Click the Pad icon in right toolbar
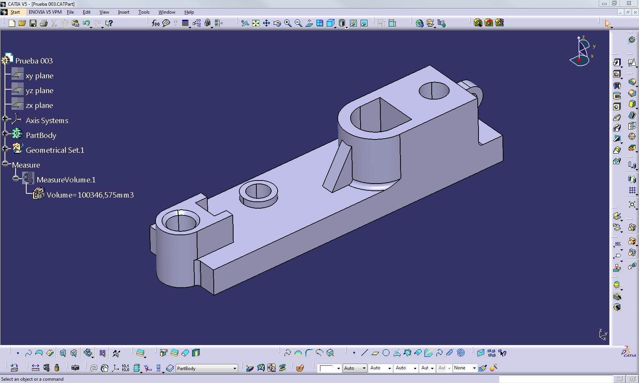This screenshot has width=639, height=383. point(617,63)
